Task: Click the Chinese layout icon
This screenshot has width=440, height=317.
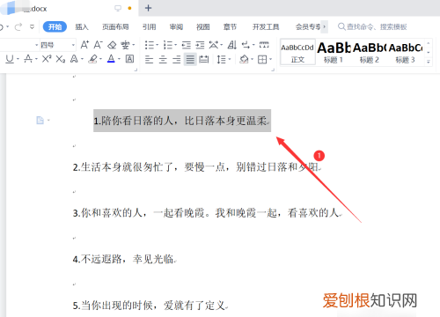Action: tap(214, 45)
